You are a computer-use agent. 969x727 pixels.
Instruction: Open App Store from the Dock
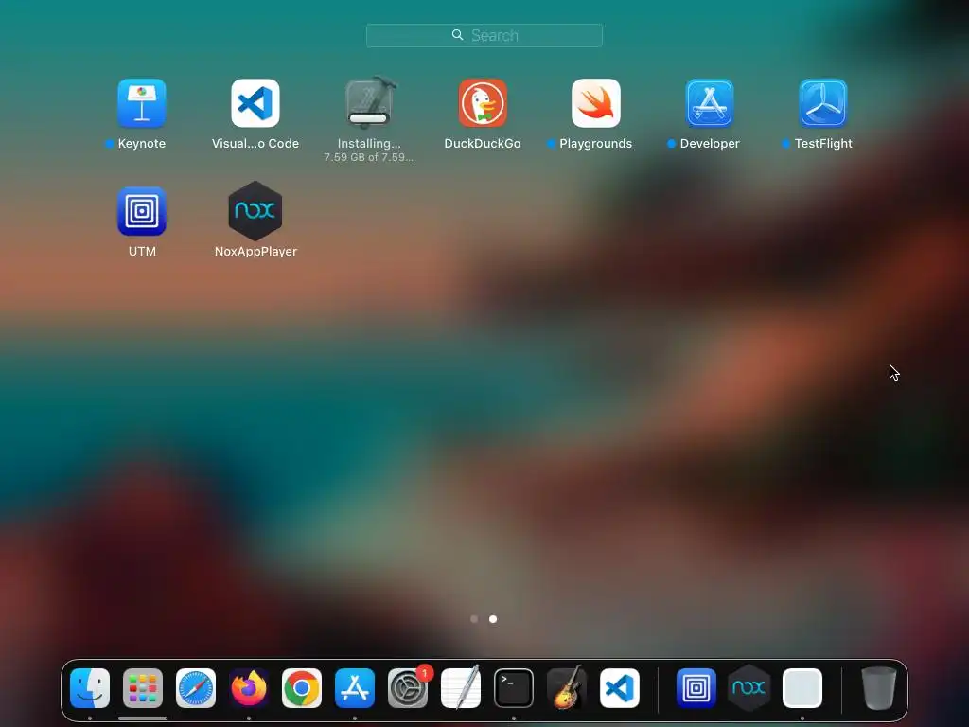[355, 688]
